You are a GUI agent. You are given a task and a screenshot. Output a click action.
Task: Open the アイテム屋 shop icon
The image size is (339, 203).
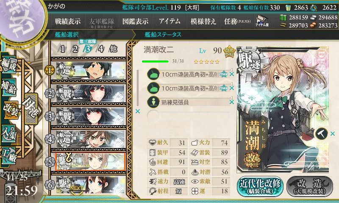point(262,21)
